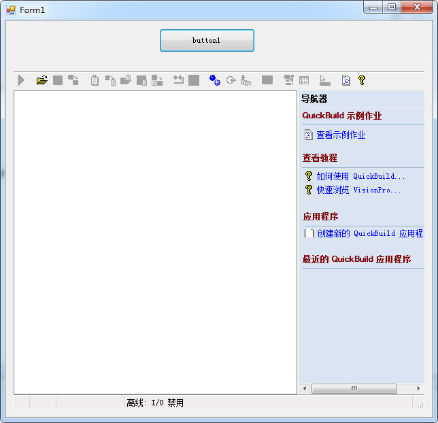Open the 如何使用 QuickBuild tutorial link

tap(360, 176)
